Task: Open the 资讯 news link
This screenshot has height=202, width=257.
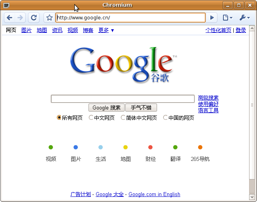Action: [x=57, y=30]
